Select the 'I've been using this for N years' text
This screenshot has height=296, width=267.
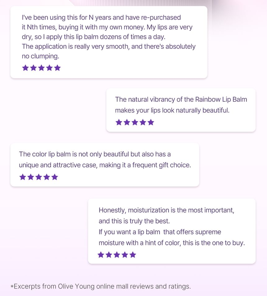(x=101, y=17)
